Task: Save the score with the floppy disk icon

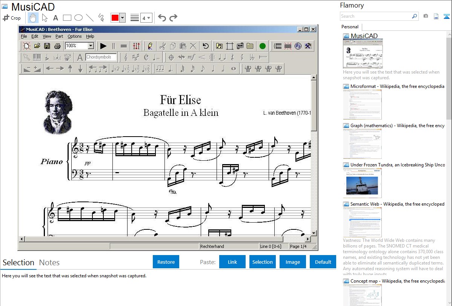Action: [47, 46]
